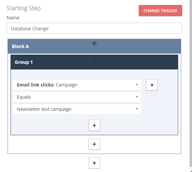Click the move handle icon on Group 1
This screenshot has height=172, width=192.
tap(94, 59)
